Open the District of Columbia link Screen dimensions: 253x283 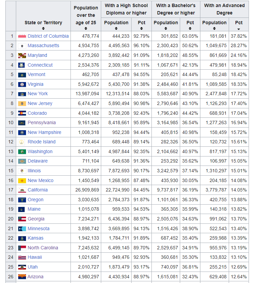point(48,36)
